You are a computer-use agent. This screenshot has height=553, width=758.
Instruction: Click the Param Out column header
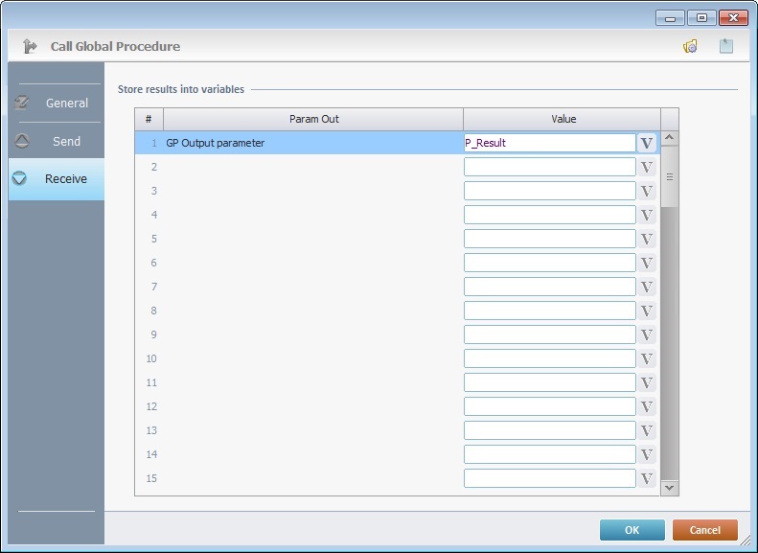click(x=313, y=119)
